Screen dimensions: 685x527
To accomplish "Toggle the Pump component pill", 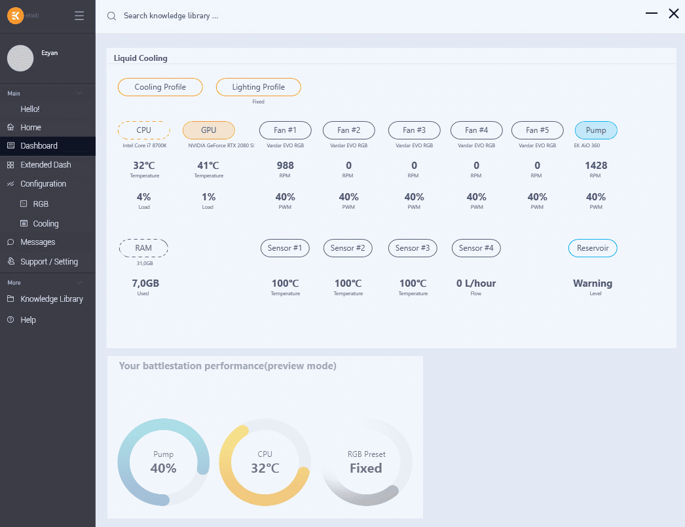I will pyautogui.click(x=596, y=130).
